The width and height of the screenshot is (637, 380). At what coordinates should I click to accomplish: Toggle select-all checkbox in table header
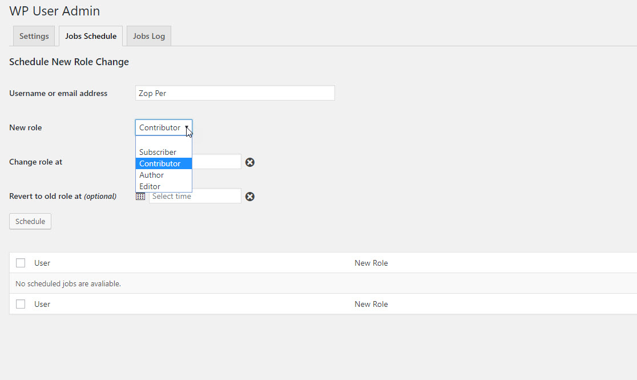pos(21,263)
